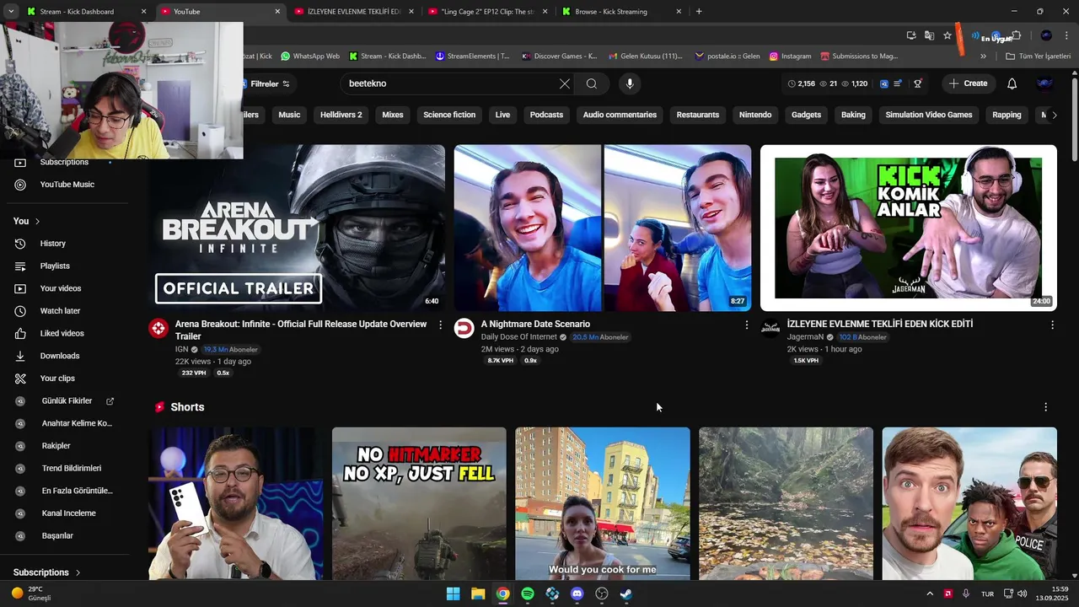Open Playlists in sidebar
The image size is (1079, 607).
click(x=55, y=266)
